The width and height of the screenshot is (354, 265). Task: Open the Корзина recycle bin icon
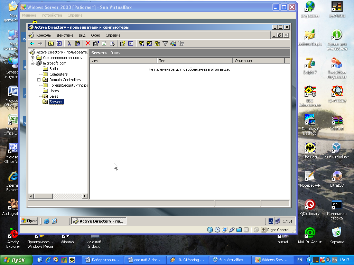click(x=337, y=236)
